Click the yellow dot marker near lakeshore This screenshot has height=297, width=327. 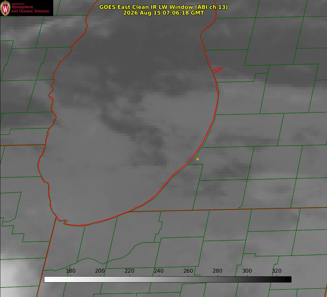pyautogui.click(x=198, y=159)
